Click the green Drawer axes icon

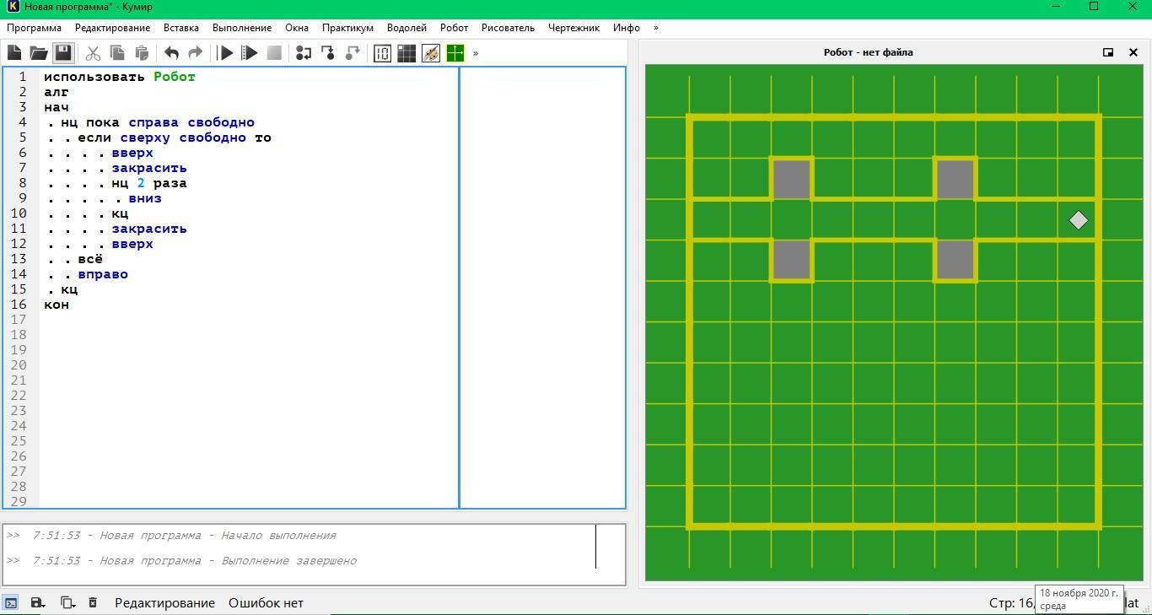(455, 53)
